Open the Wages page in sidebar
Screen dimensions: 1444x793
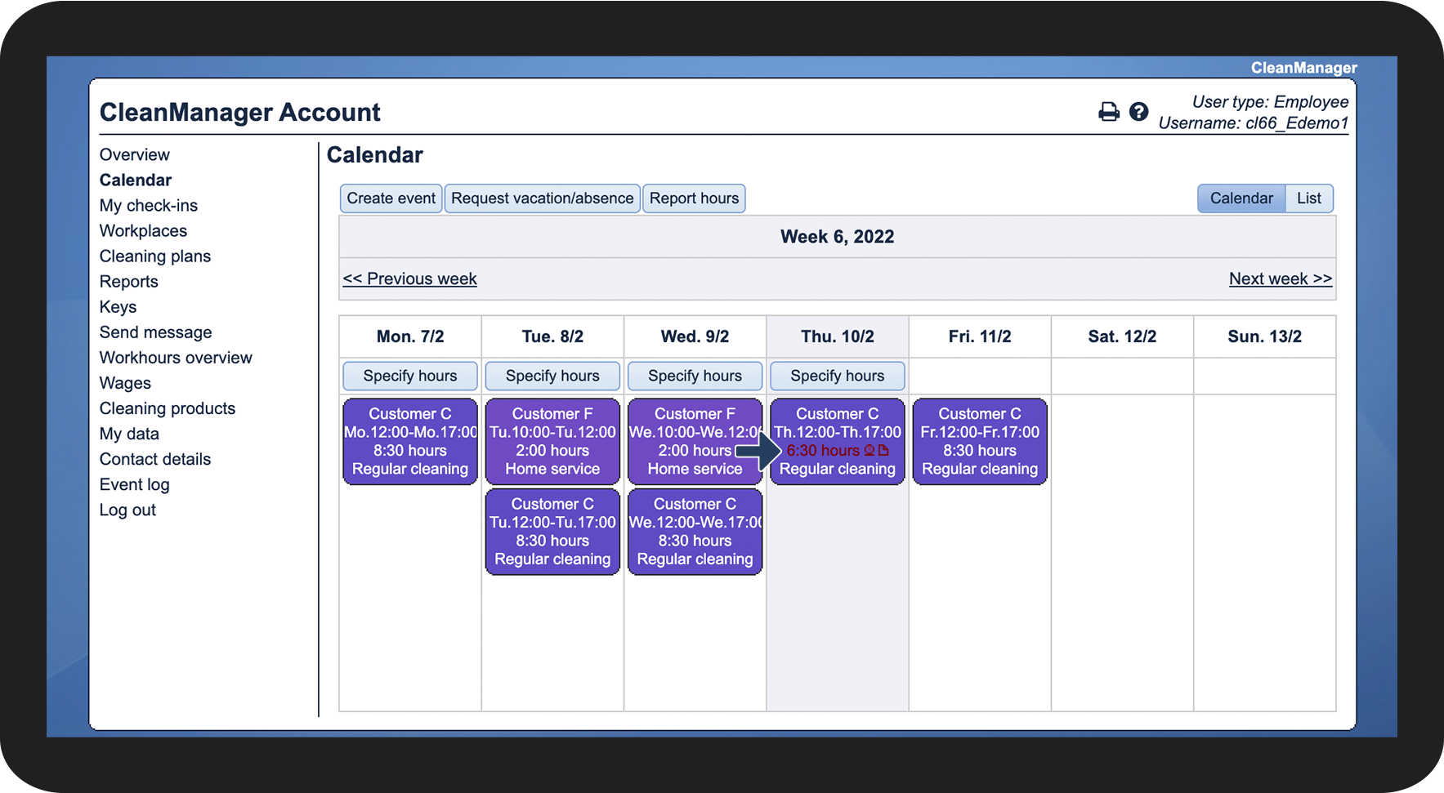pyautogui.click(x=125, y=383)
